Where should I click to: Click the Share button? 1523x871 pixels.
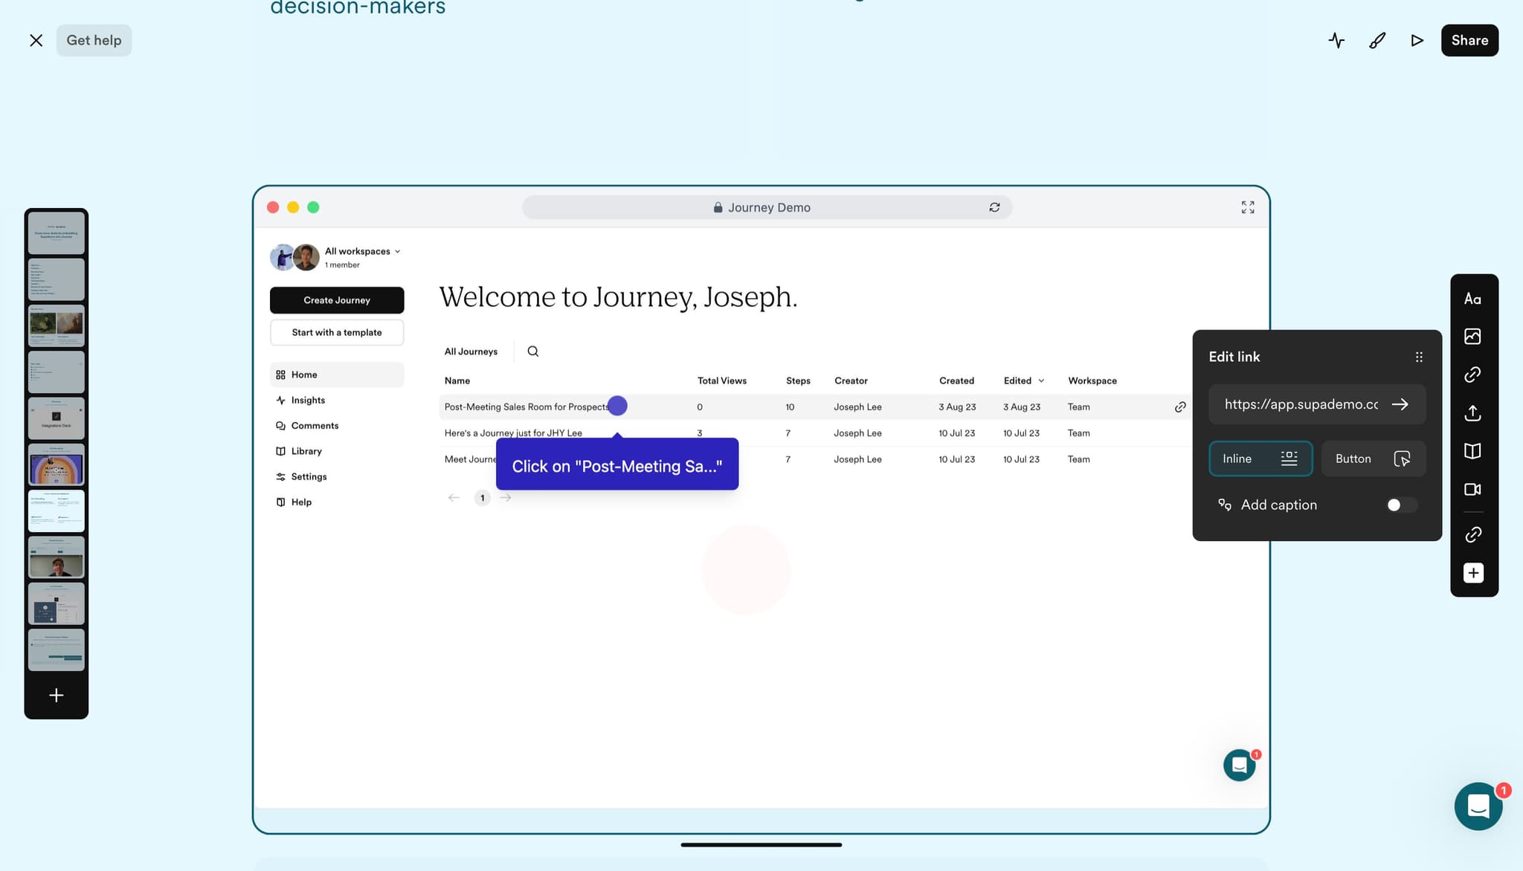(x=1467, y=40)
